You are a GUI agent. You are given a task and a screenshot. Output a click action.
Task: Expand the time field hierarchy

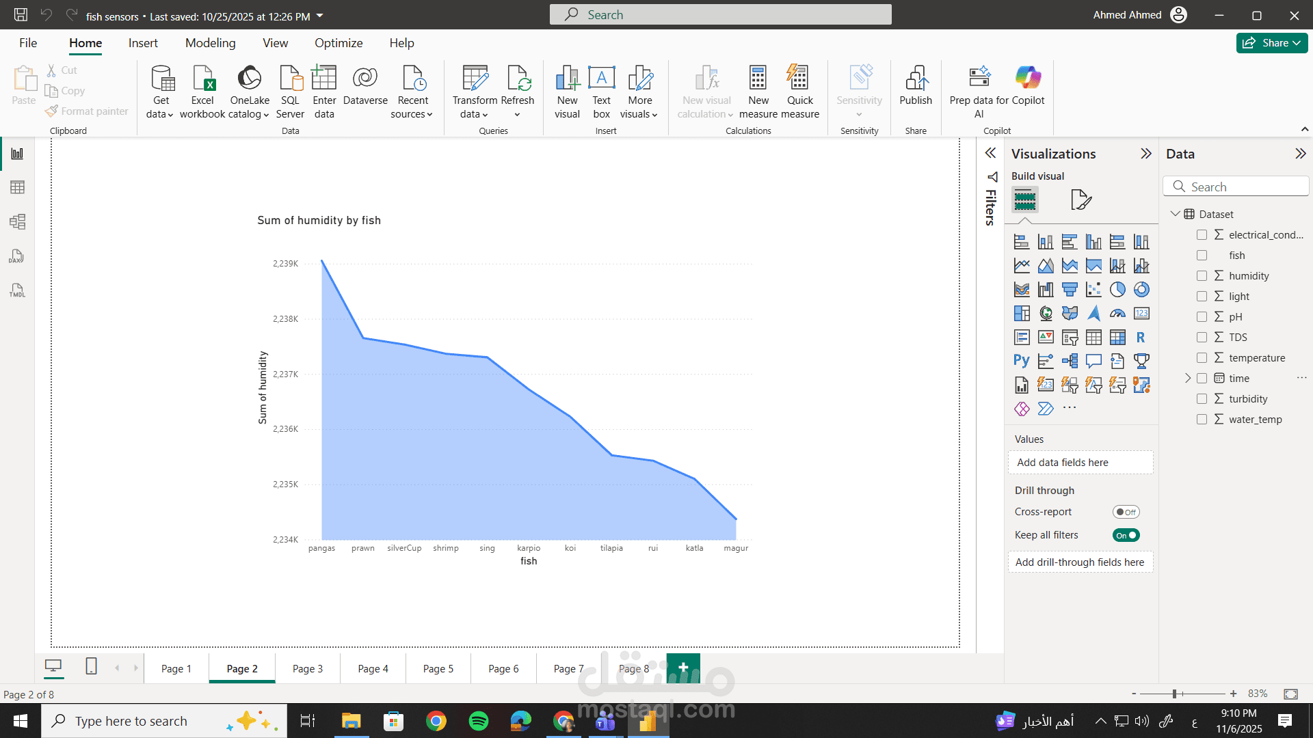pyautogui.click(x=1188, y=378)
